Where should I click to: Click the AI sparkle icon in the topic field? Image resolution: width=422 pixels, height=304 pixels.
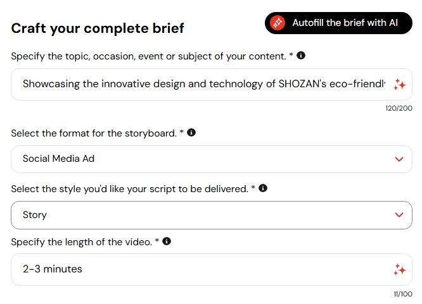click(399, 85)
